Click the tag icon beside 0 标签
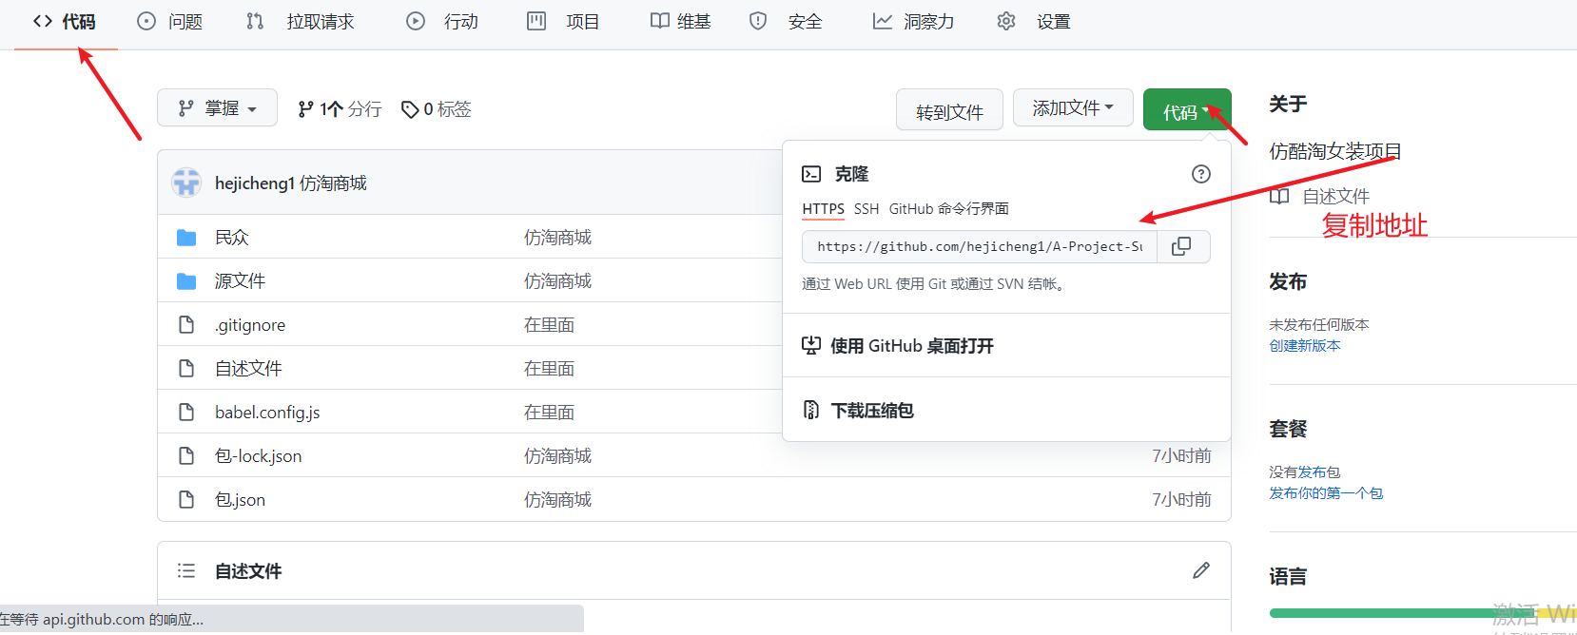This screenshot has height=635, width=1577. 410,109
